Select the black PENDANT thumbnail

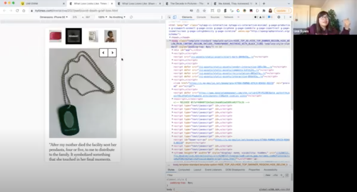pos(74,36)
